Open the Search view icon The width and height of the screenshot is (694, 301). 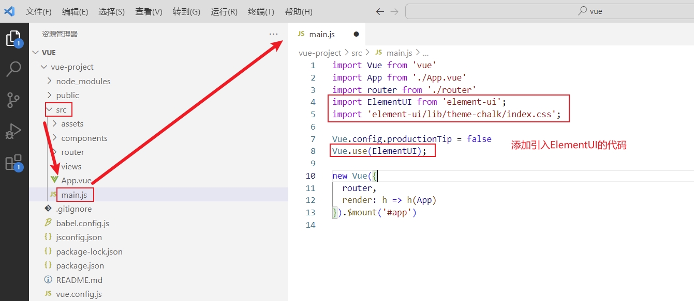[x=14, y=69]
